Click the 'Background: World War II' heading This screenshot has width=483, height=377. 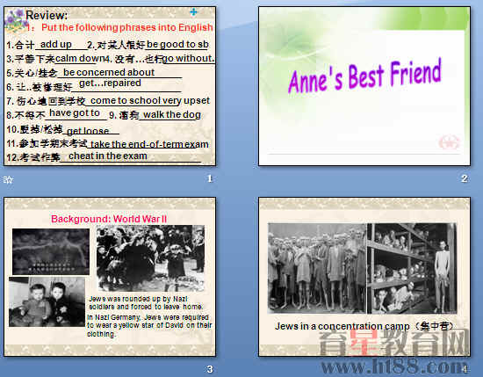coord(109,219)
